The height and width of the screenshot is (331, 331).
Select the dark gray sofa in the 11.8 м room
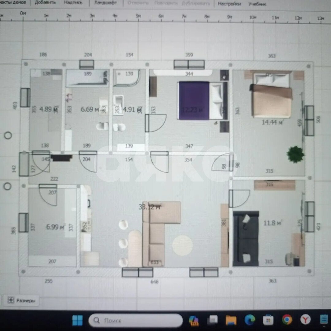click(246, 238)
